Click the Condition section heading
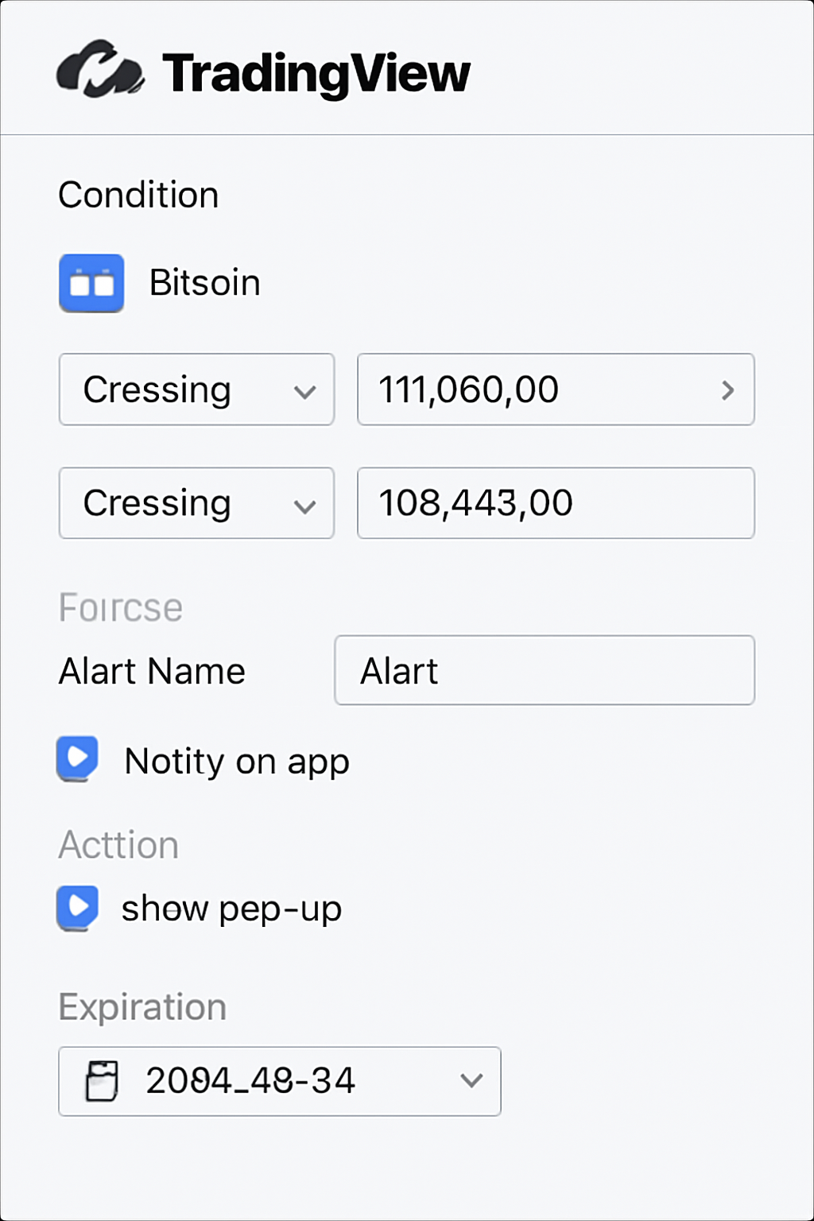 (x=138, y=196)
